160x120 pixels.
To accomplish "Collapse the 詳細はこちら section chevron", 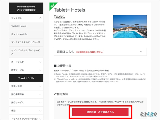I will [x=141, y=52].
